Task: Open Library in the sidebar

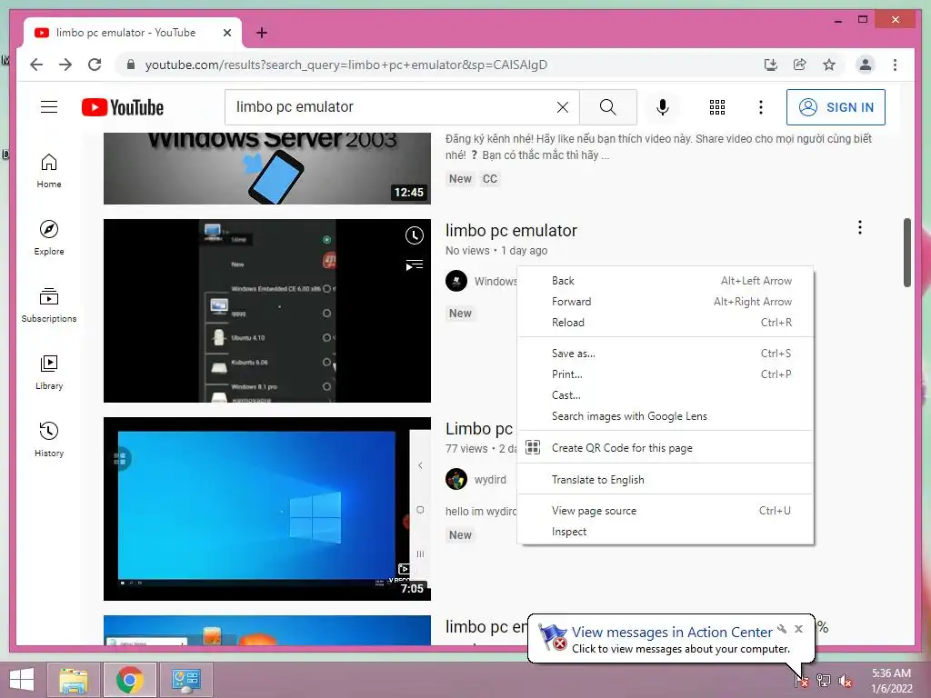Action: click(x=49, y=372)
